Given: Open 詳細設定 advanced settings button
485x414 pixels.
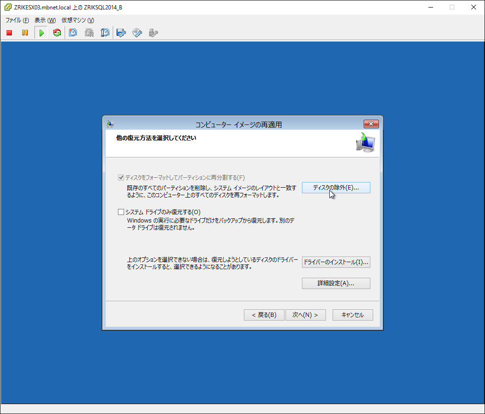Looking at the screenshot, I should [x=336, y=283].
